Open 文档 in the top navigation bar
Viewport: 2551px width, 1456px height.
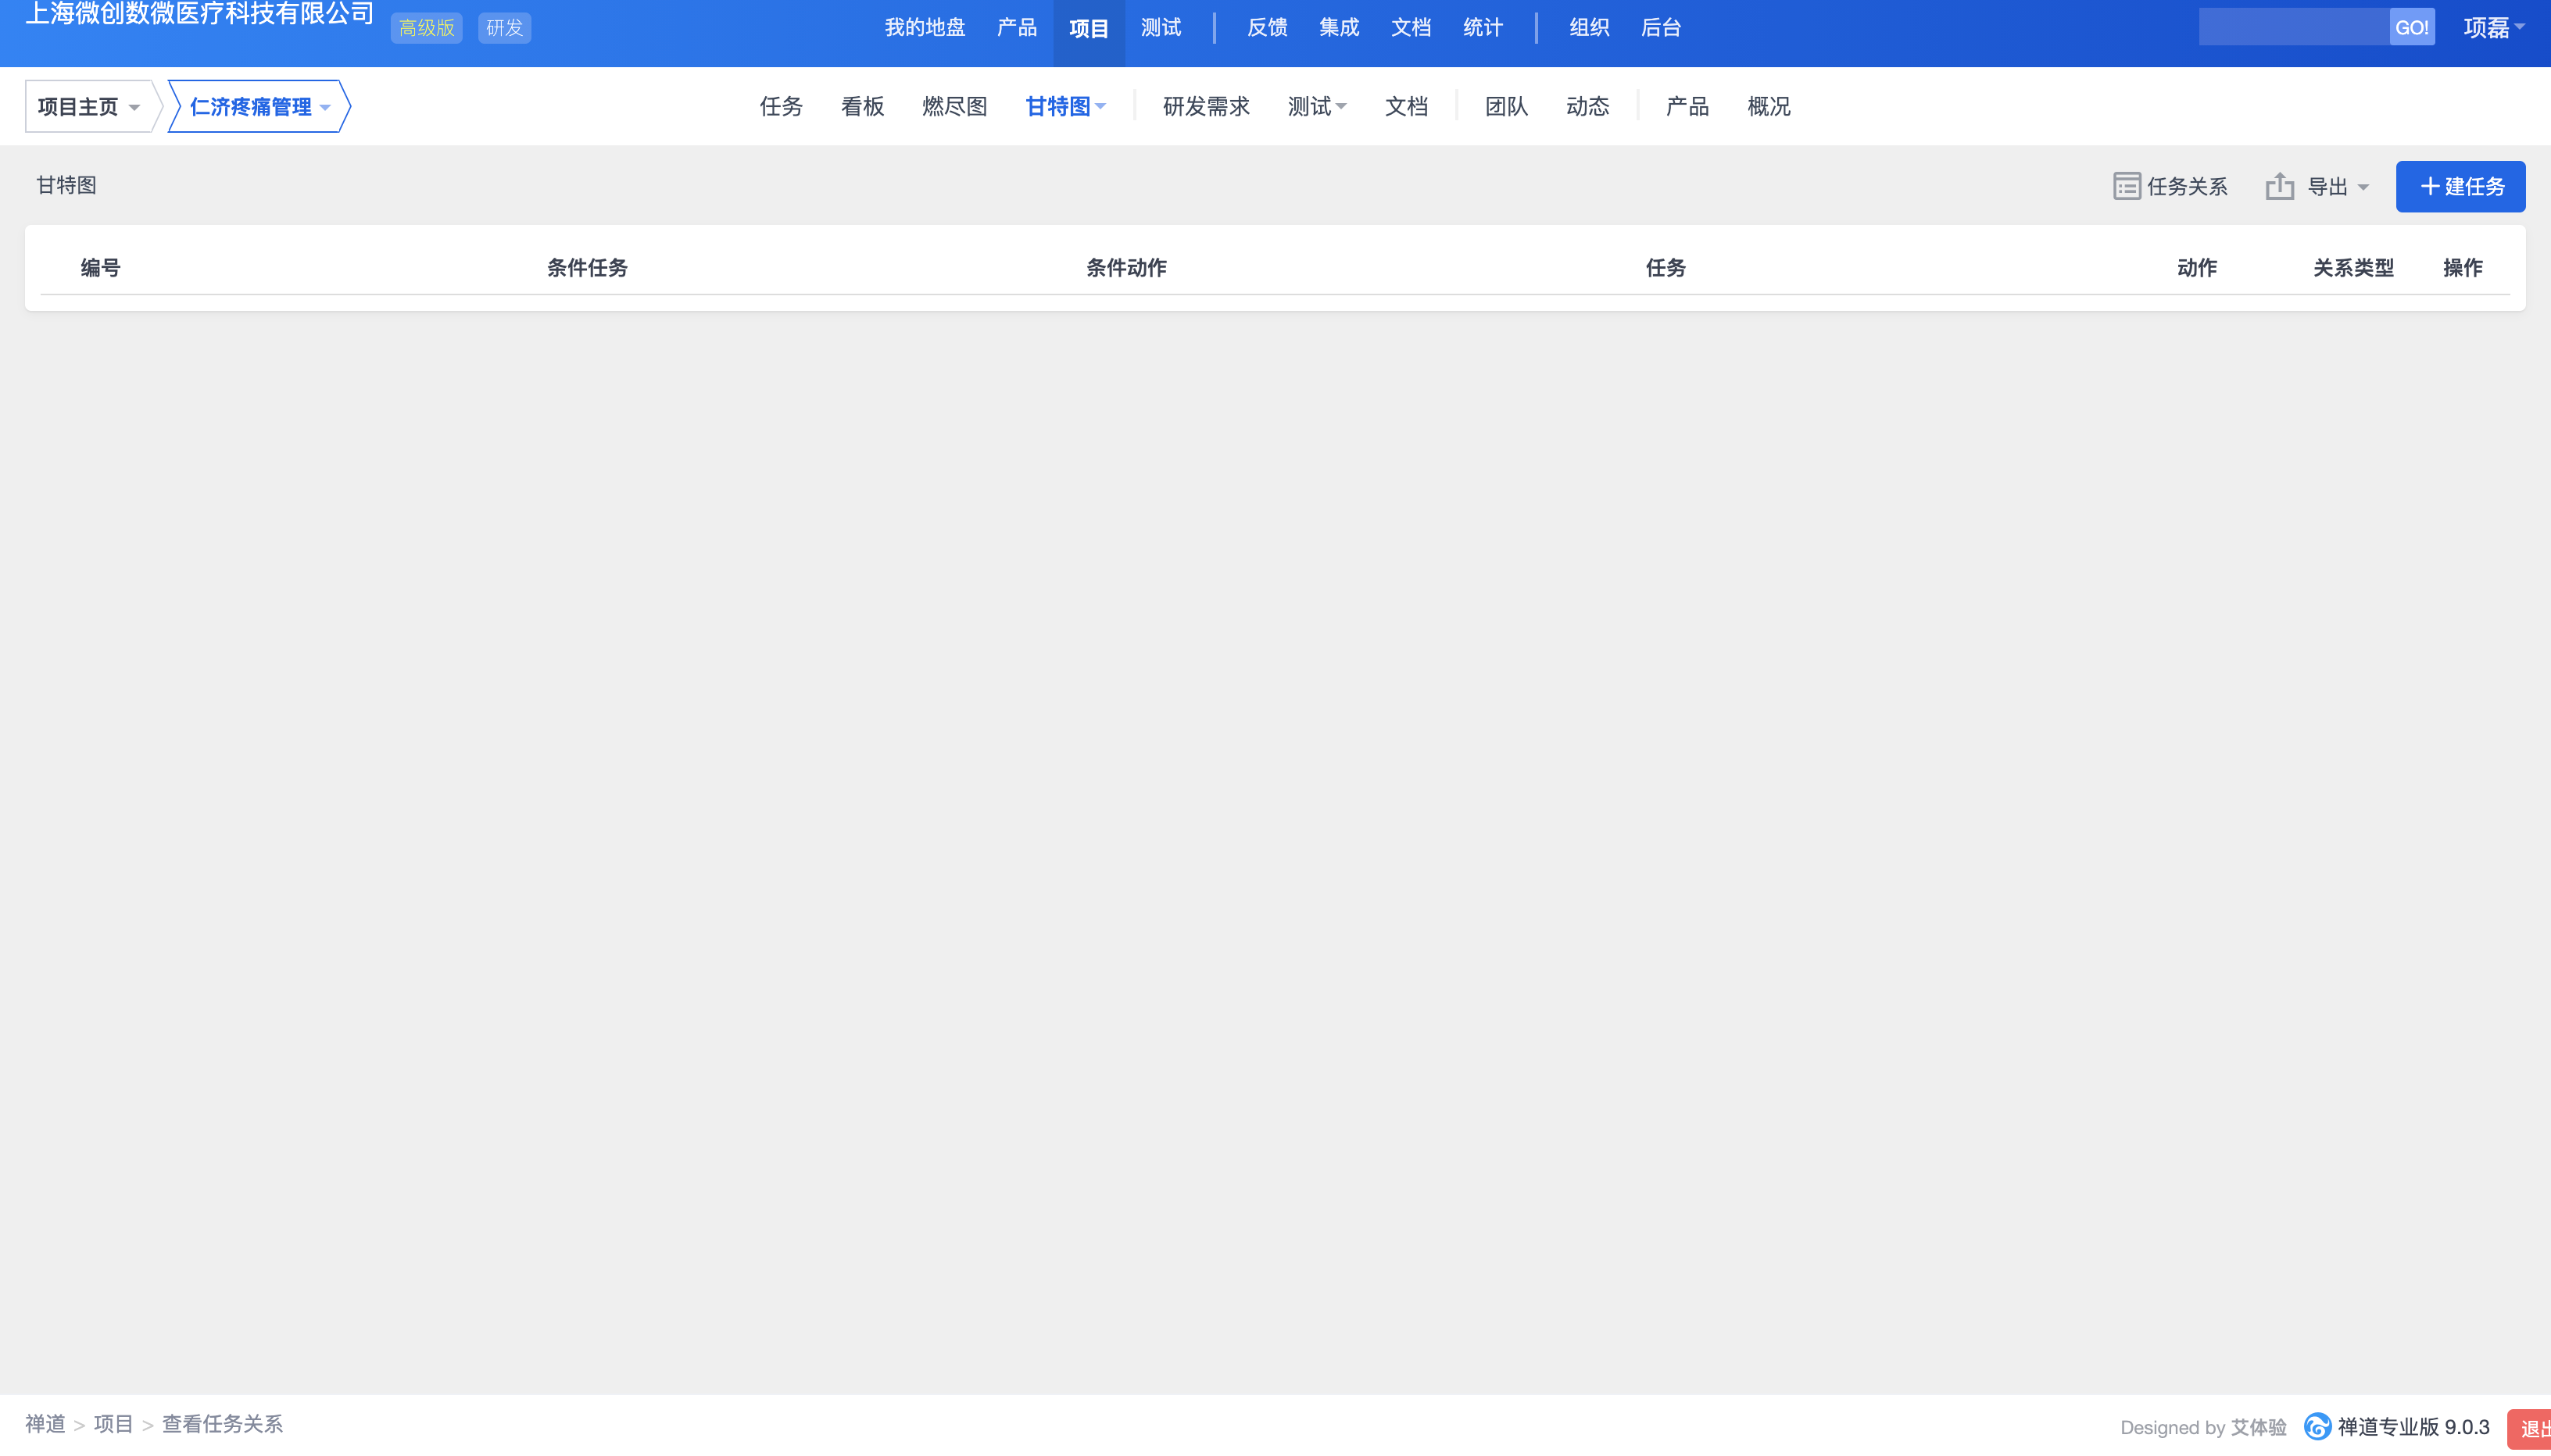click(x=1411, y=28)
